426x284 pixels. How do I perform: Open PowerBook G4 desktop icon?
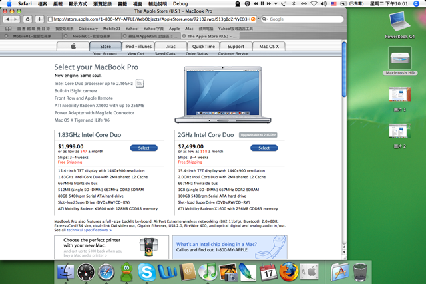point(399,25)
